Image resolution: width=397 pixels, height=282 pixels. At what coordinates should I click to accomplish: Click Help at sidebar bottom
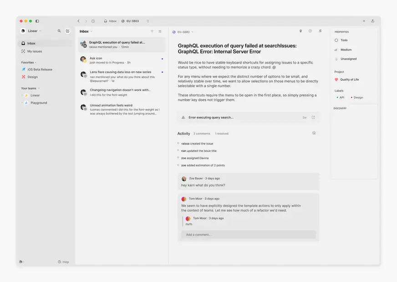point(63,262)
